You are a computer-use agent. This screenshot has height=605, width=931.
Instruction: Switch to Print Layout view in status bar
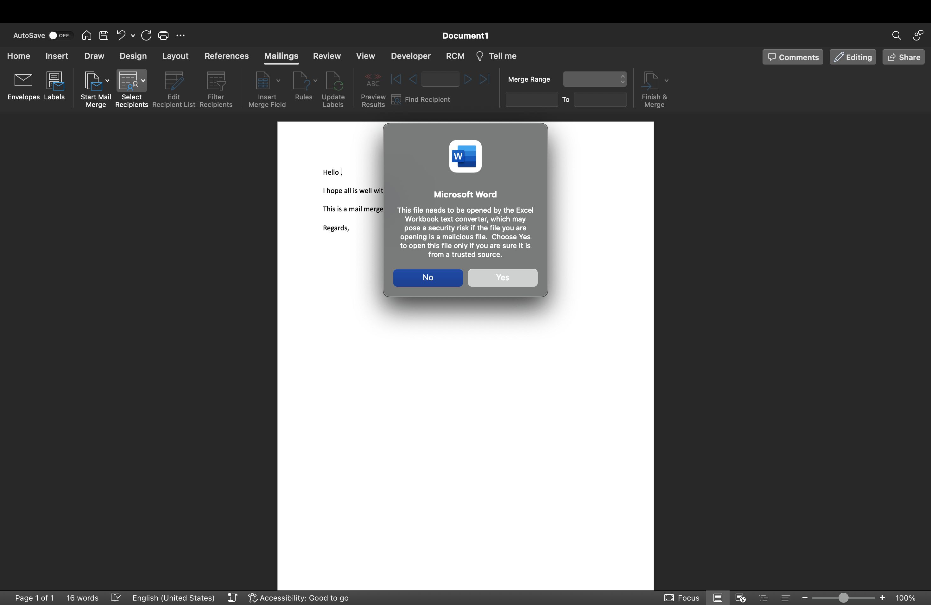tap(718, 598)
